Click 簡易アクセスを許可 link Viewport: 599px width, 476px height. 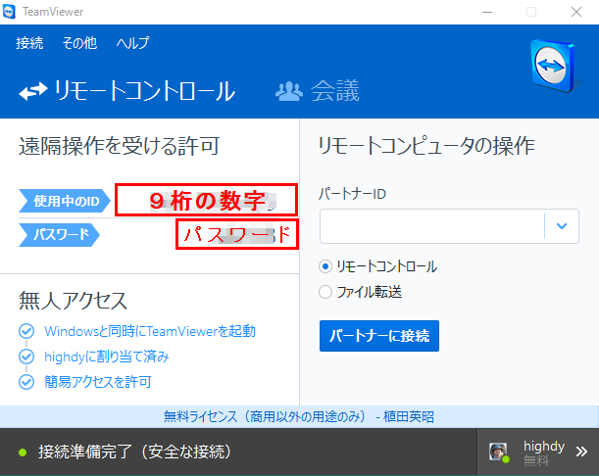point(98,382)
